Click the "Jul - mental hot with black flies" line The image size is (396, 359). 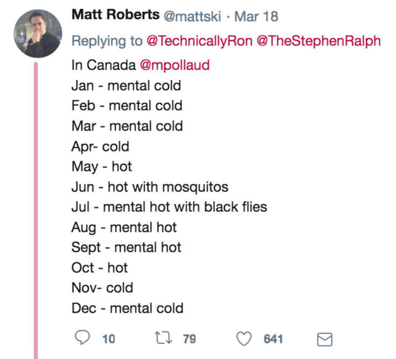pyautogui.click(x=169, y=207)
